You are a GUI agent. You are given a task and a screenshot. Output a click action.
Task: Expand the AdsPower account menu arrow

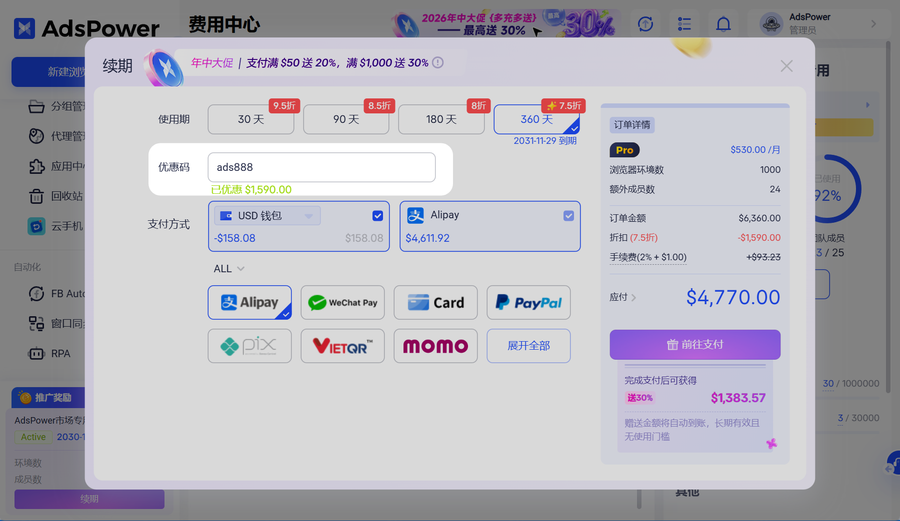coord(873,23)
